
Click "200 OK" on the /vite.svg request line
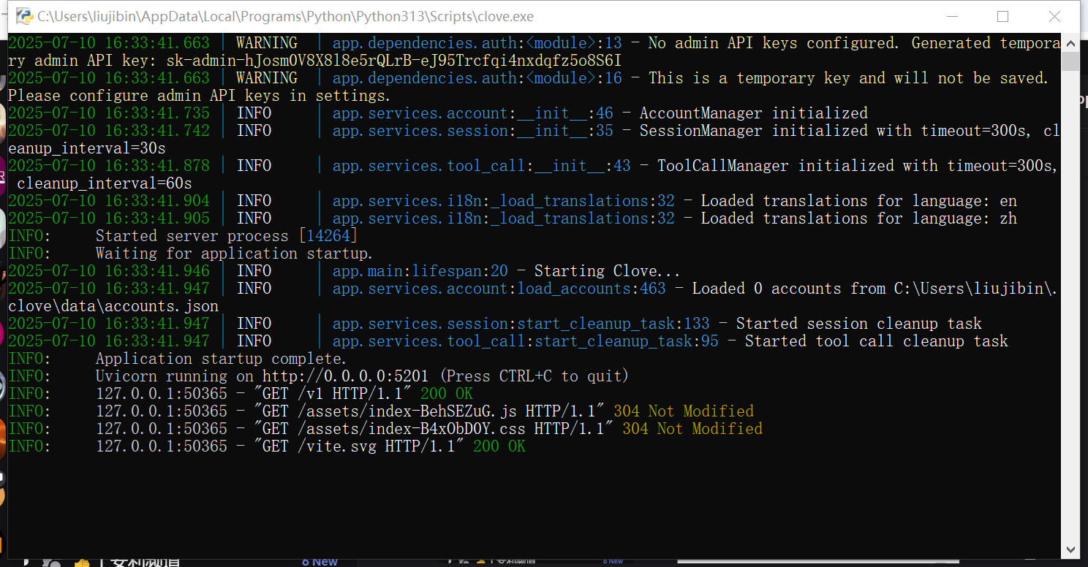click(499, 446)
